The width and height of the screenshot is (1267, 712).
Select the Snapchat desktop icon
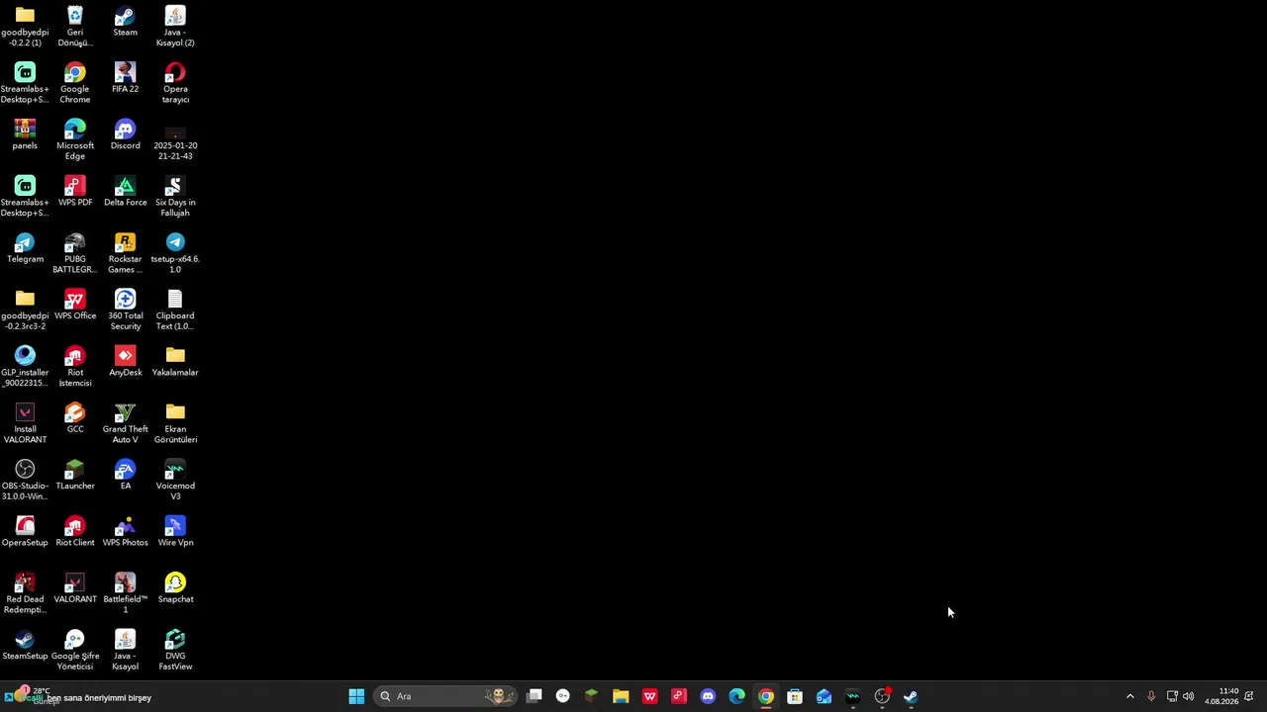click(175, 588)
